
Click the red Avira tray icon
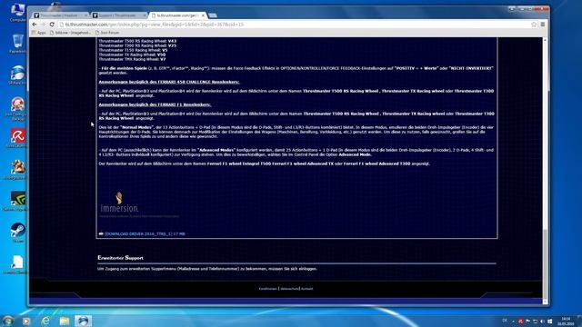click(521, 321)
